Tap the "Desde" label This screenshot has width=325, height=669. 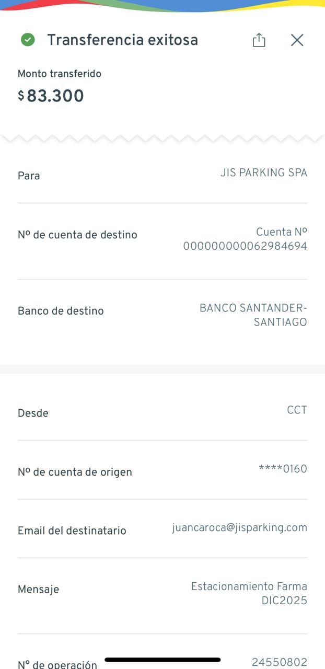33,413
